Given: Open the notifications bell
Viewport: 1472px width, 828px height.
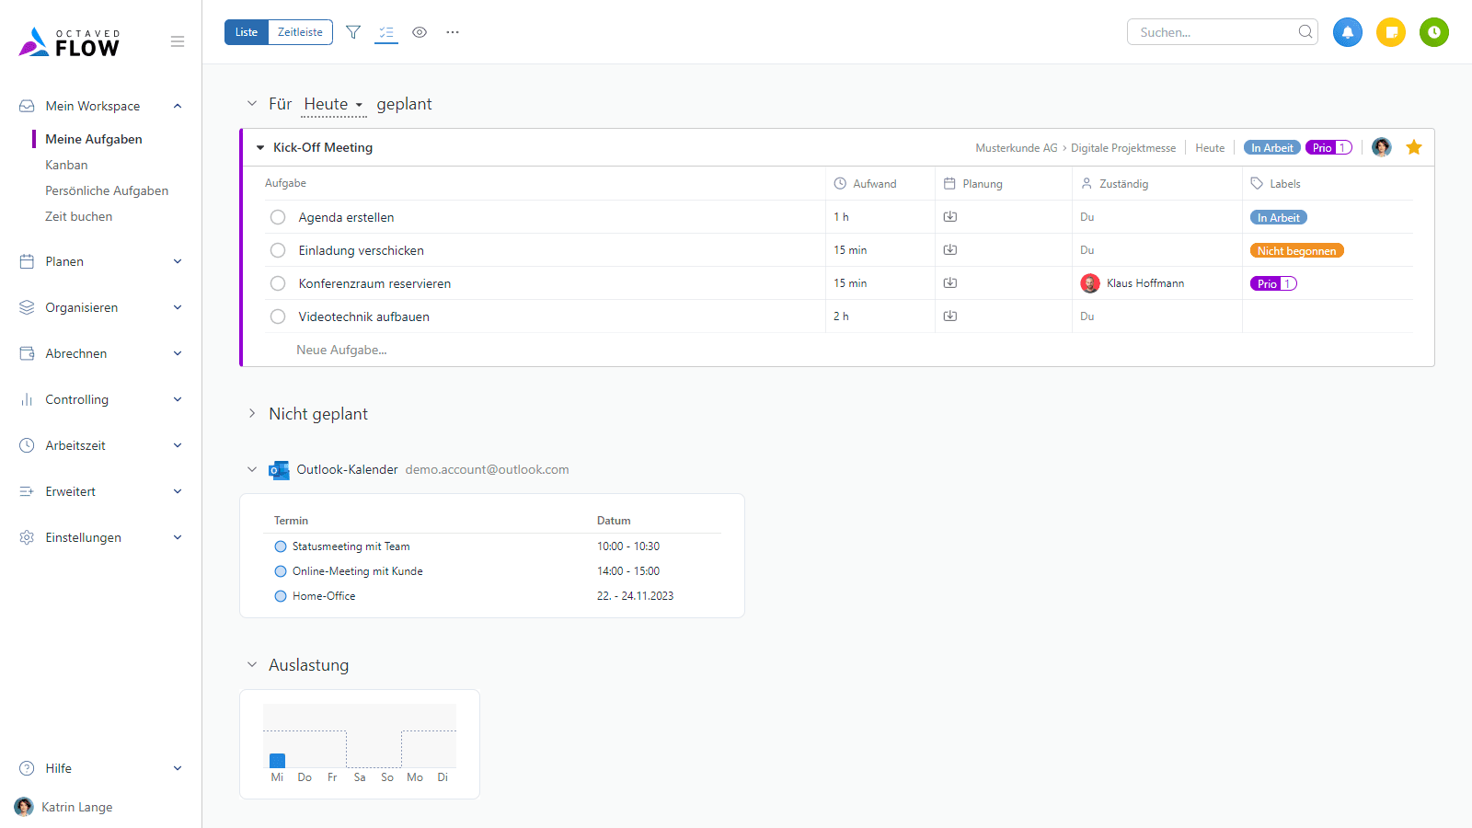Looking at the screenshot, I should click(1347, 32).
